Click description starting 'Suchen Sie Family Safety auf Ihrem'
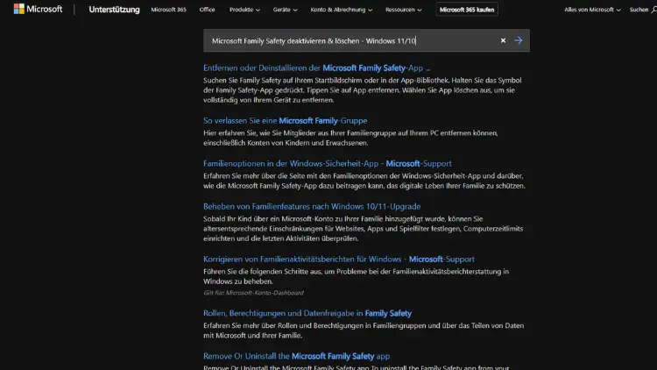 [363, 89]
